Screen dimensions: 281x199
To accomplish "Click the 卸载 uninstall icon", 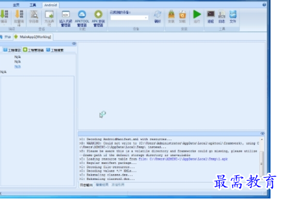I will [182, 17].
